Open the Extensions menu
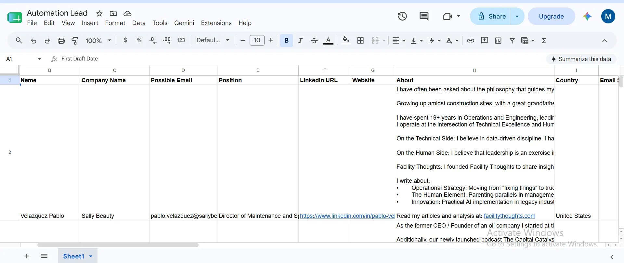 pyautogui.click(x=216, y=23)
